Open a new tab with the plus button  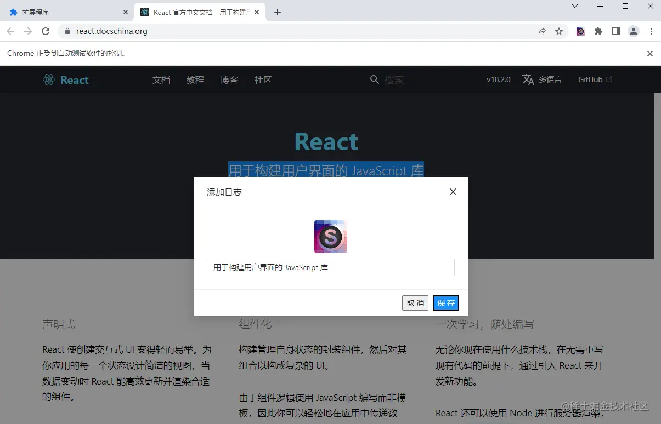pyautogui.click(x=277, y=12)
